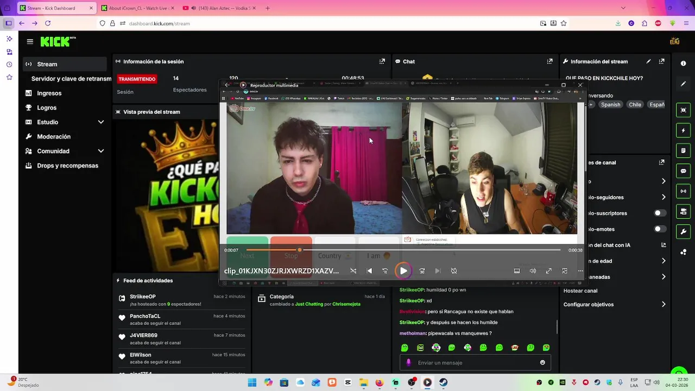Open the Stream sidebar item

click(x=65, y=64)
